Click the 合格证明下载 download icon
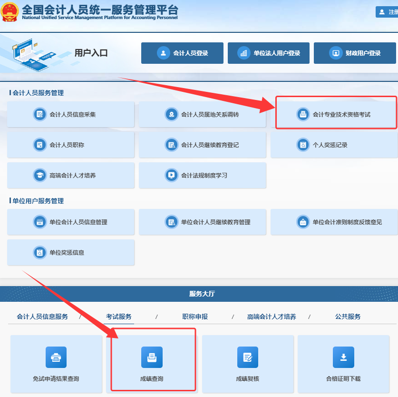Viewport: 398px width, 397px height. tap(343, 357)
